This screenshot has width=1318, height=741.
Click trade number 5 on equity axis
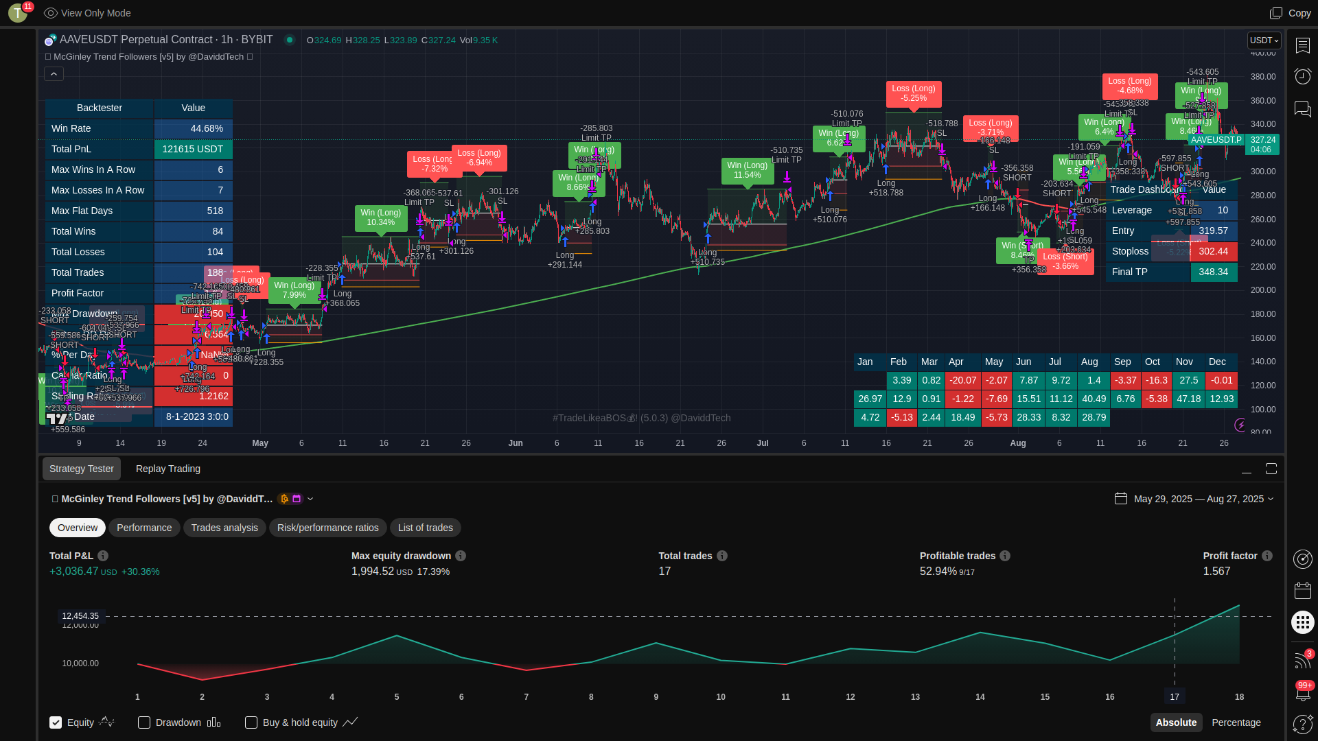(397, 696)
